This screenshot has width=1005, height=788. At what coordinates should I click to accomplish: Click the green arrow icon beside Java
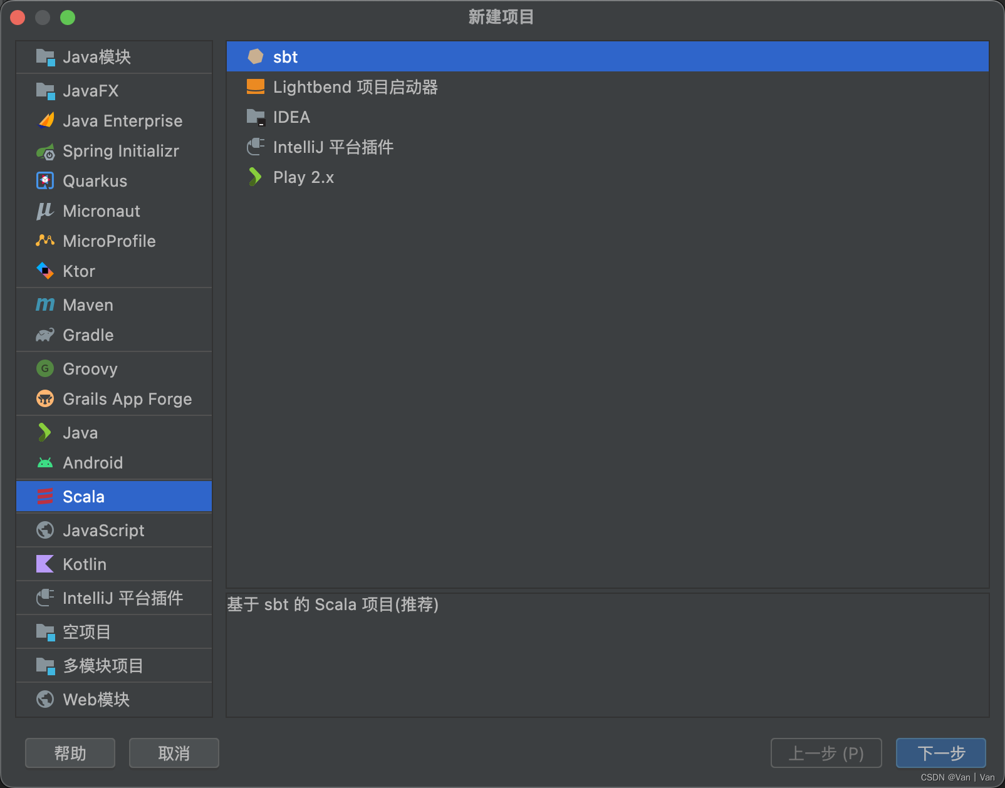tap(44, 432)
